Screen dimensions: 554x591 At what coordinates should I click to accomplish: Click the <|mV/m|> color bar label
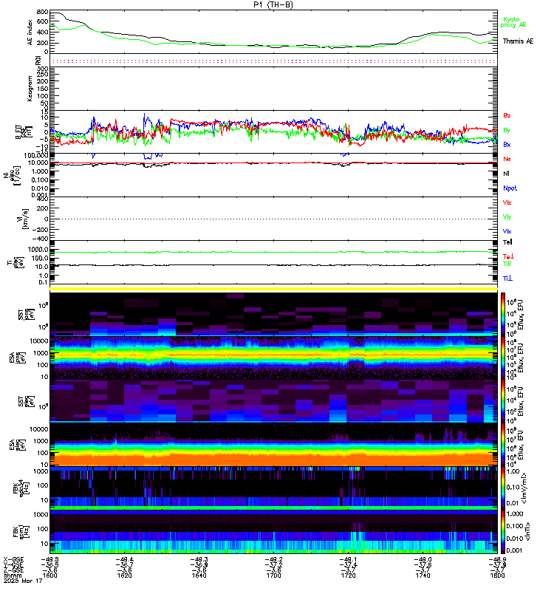[x=524, y=489]
